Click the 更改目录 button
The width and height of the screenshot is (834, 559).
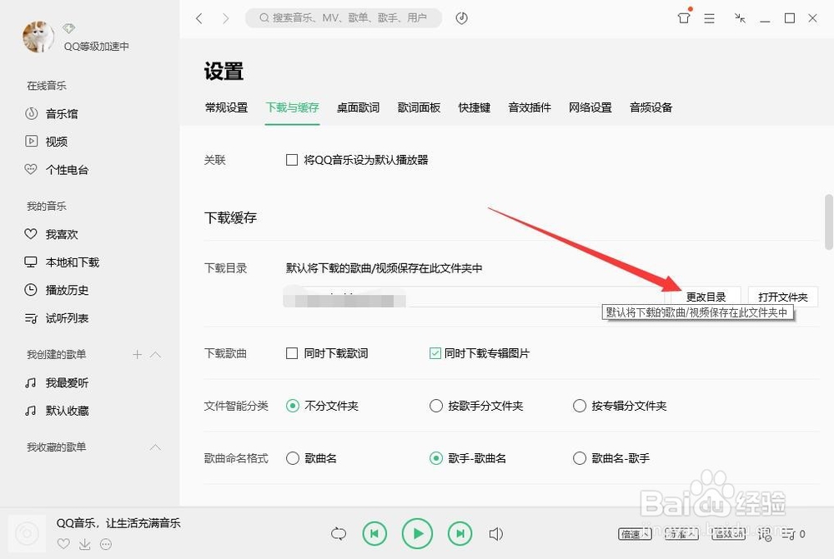[705, 296]
